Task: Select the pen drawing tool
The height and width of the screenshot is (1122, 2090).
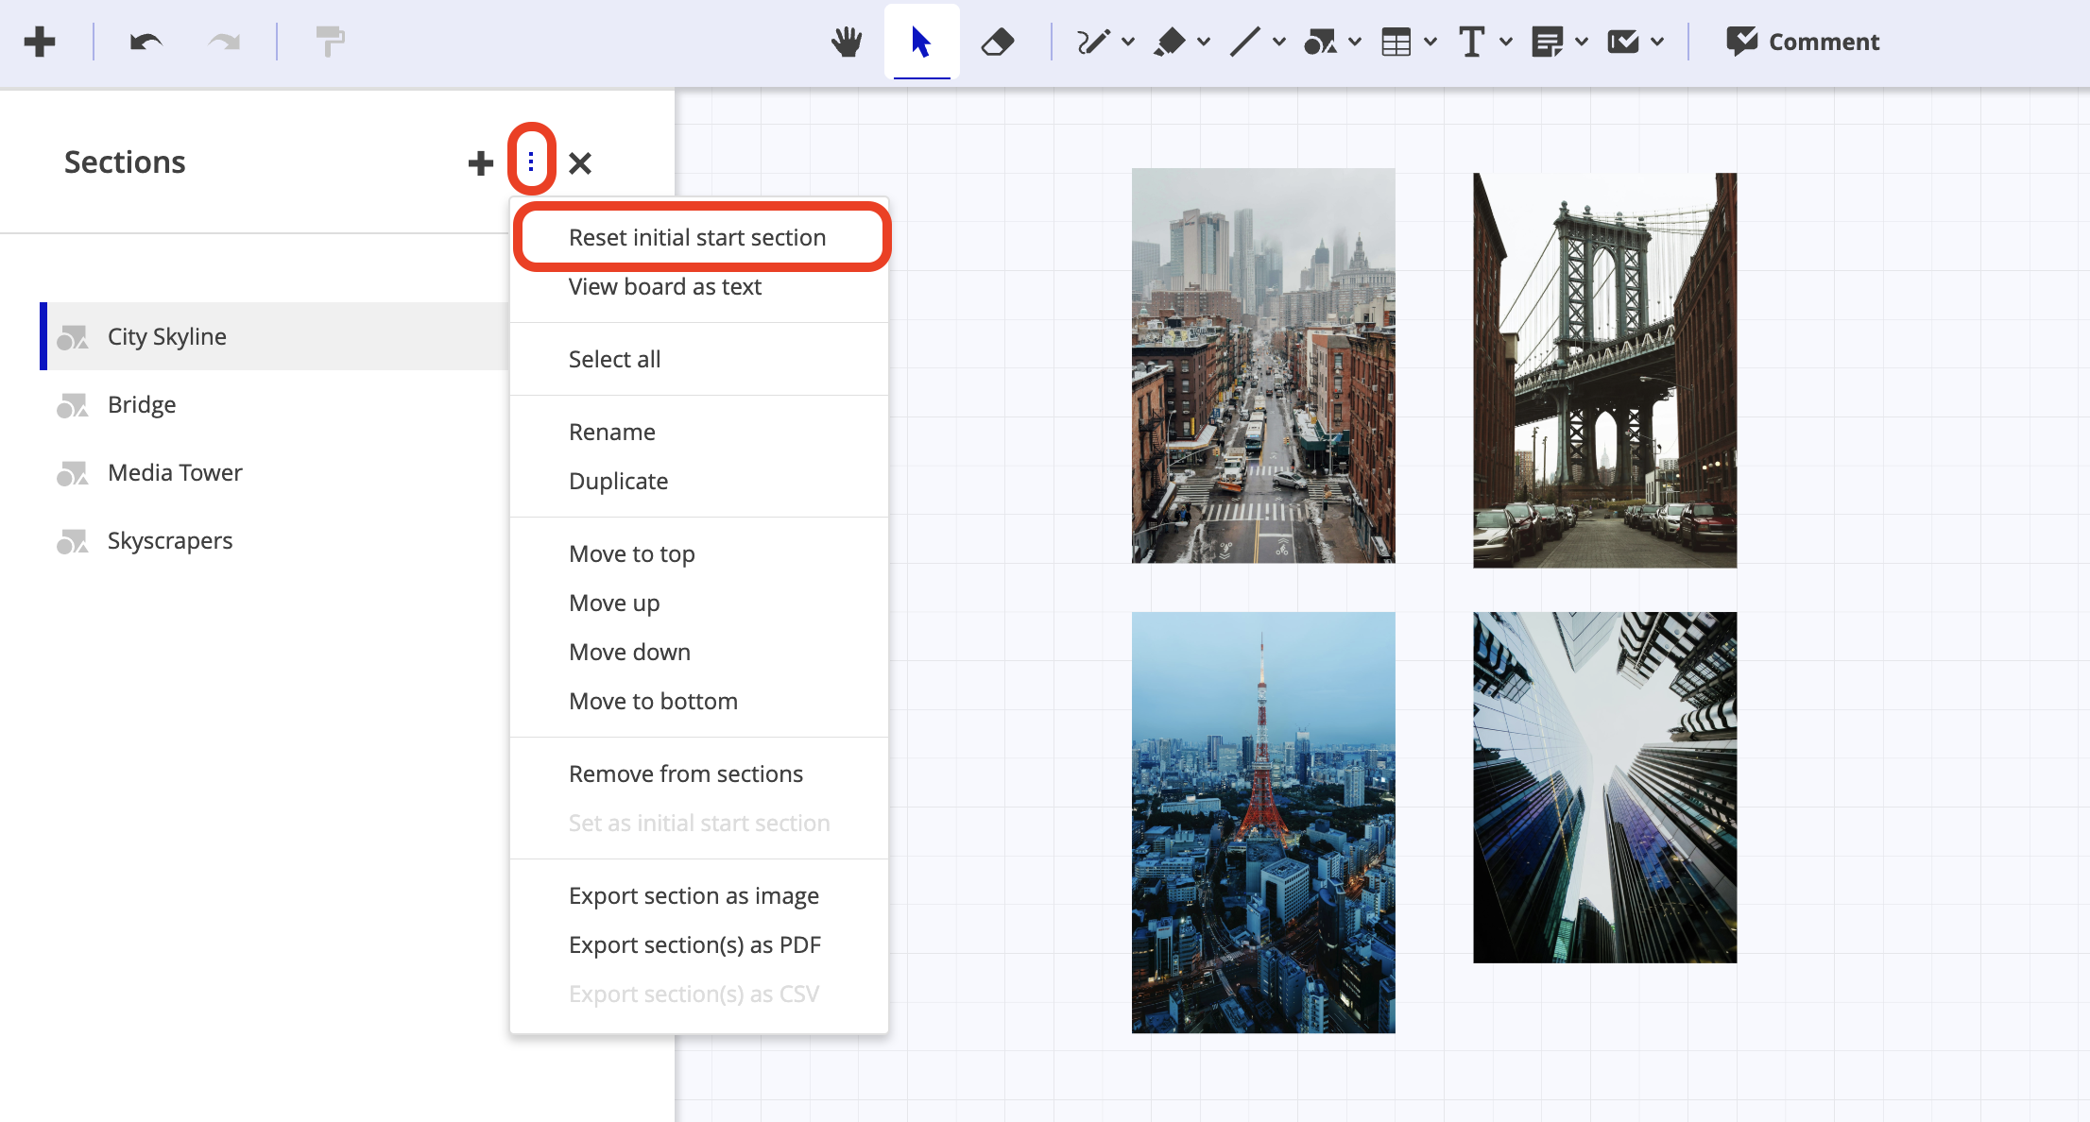Action: coord(1093,42)
